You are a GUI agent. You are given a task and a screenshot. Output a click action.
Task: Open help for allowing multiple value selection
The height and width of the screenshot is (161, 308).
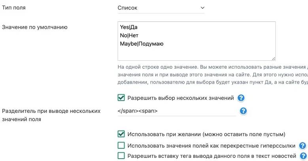coord(241,98)
